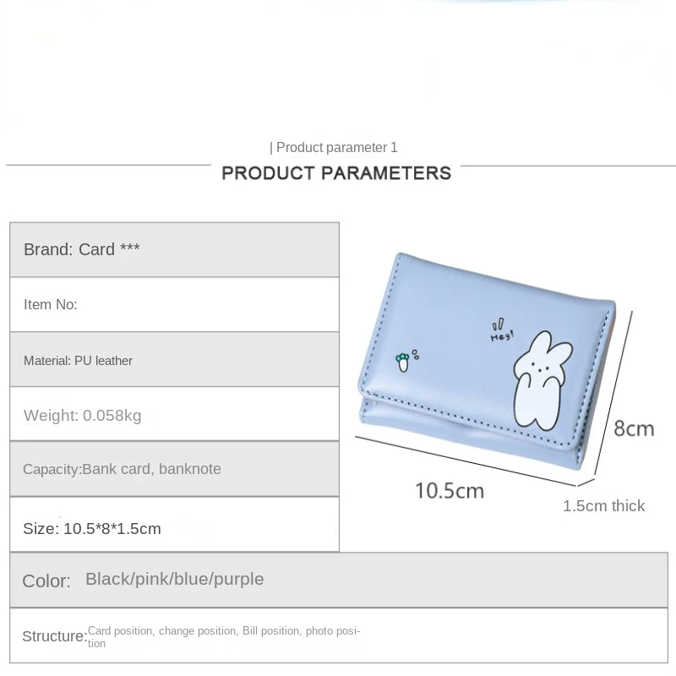Screen dimensions: 676x676
Task: Click the PRODUCT PARAMETERS heading
Action: click(x=336, y=173)
